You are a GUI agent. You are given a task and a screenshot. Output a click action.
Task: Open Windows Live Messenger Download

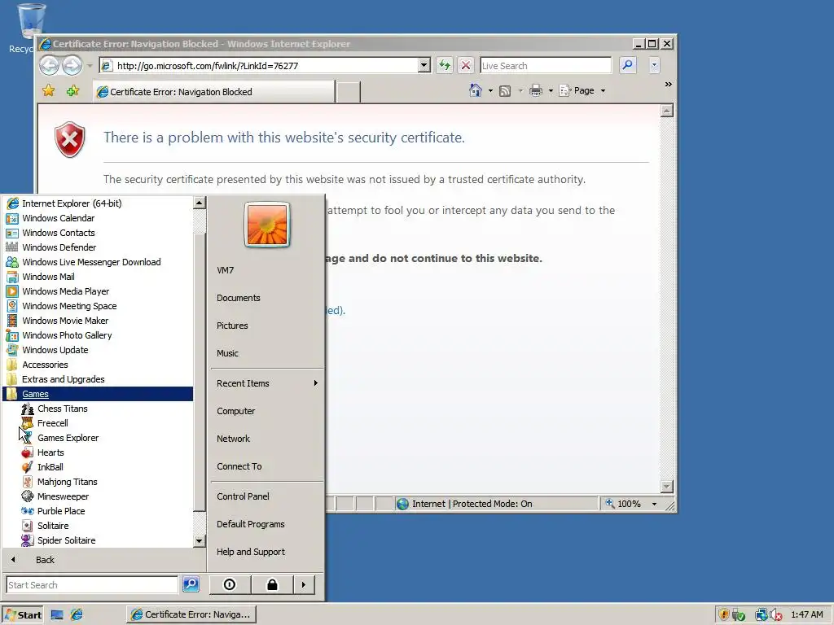tap(91, 262)
